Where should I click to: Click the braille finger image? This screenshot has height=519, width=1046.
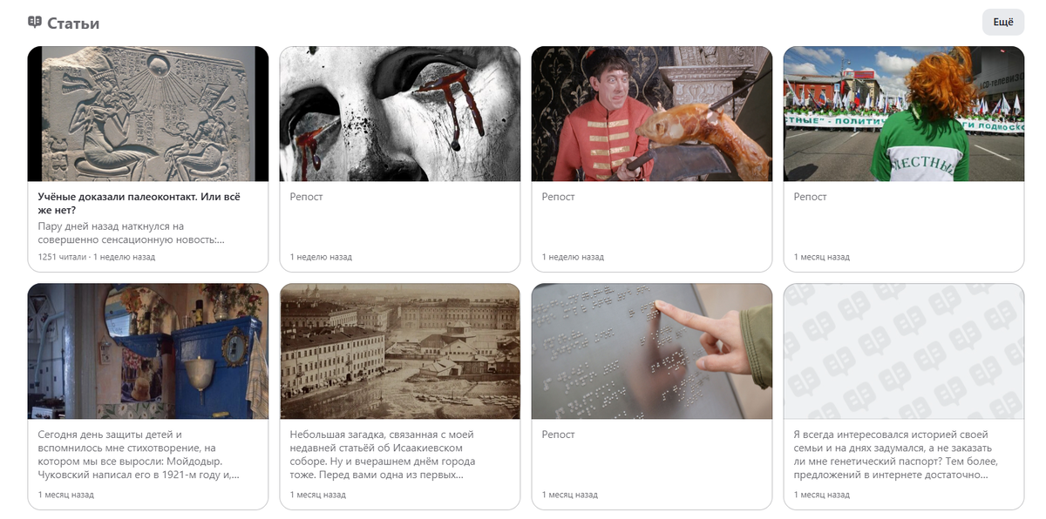(652, 351)
